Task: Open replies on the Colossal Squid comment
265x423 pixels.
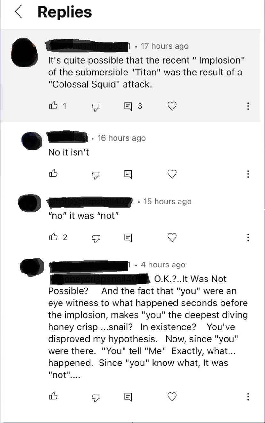Action: (128, 106)
